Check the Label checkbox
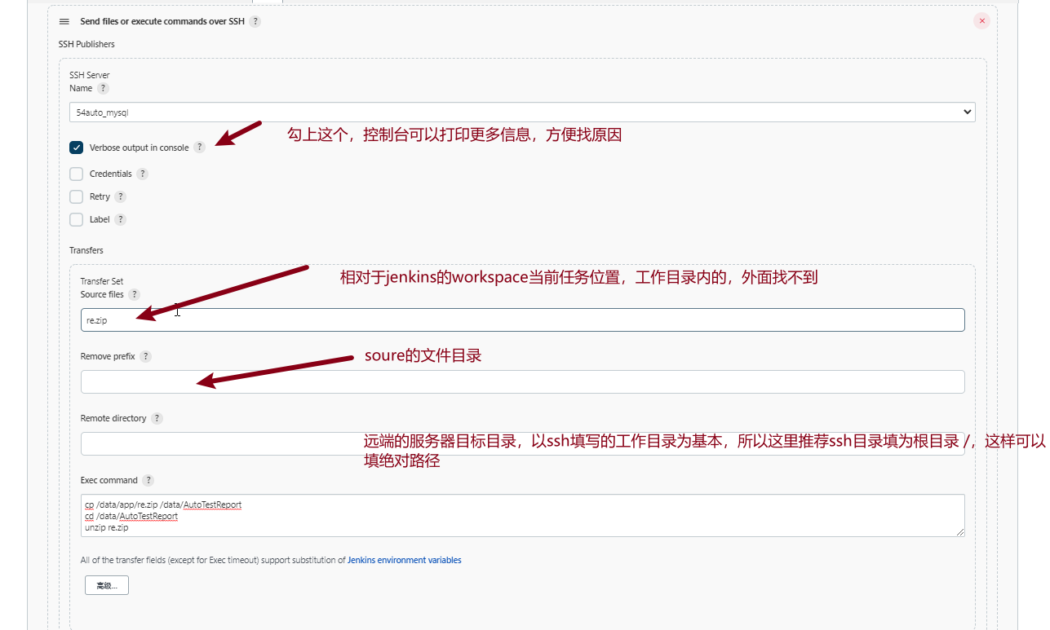 pos(76,219)
